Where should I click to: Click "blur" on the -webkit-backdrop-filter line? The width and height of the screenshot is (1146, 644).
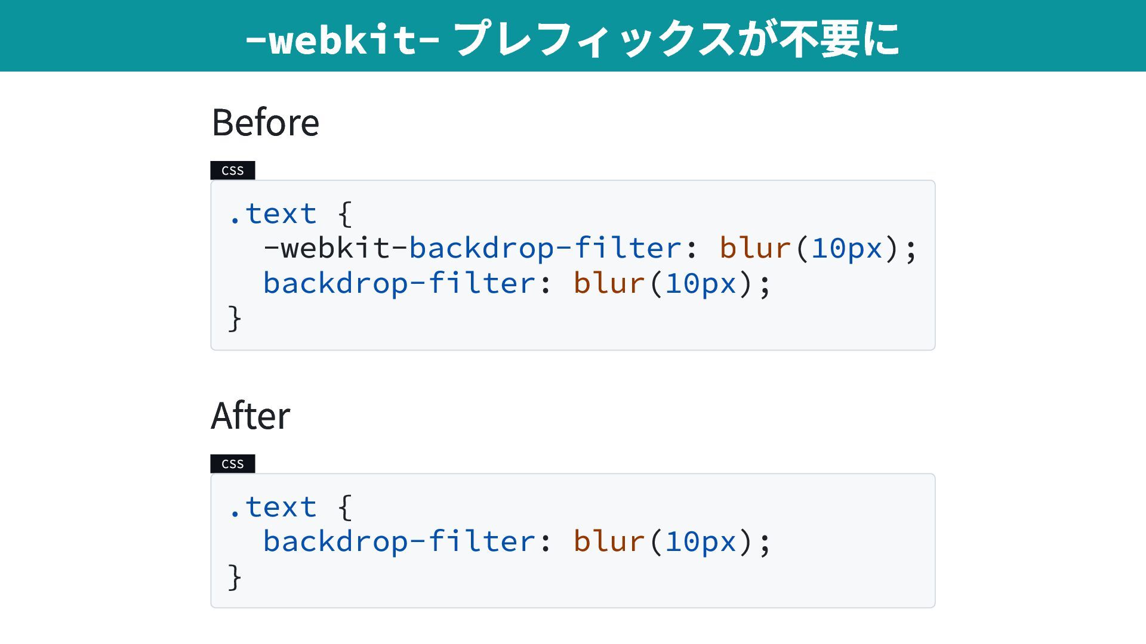(755, 248)
